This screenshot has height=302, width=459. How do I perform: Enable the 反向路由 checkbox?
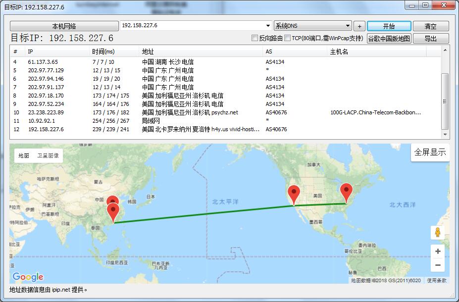coord(254,38)
